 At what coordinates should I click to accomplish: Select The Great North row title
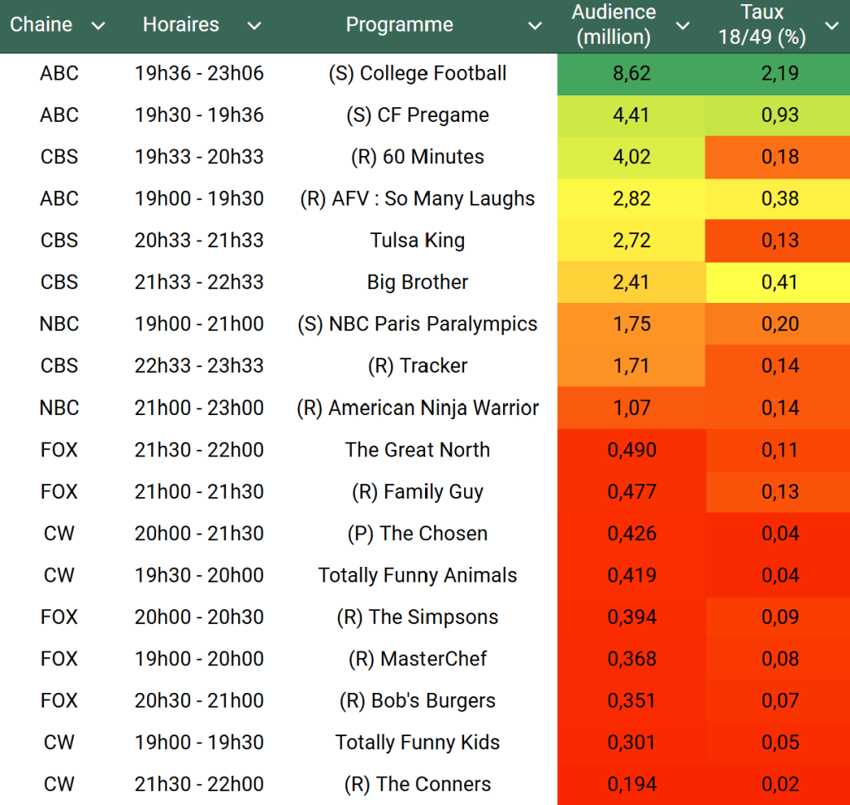[418, 450]
